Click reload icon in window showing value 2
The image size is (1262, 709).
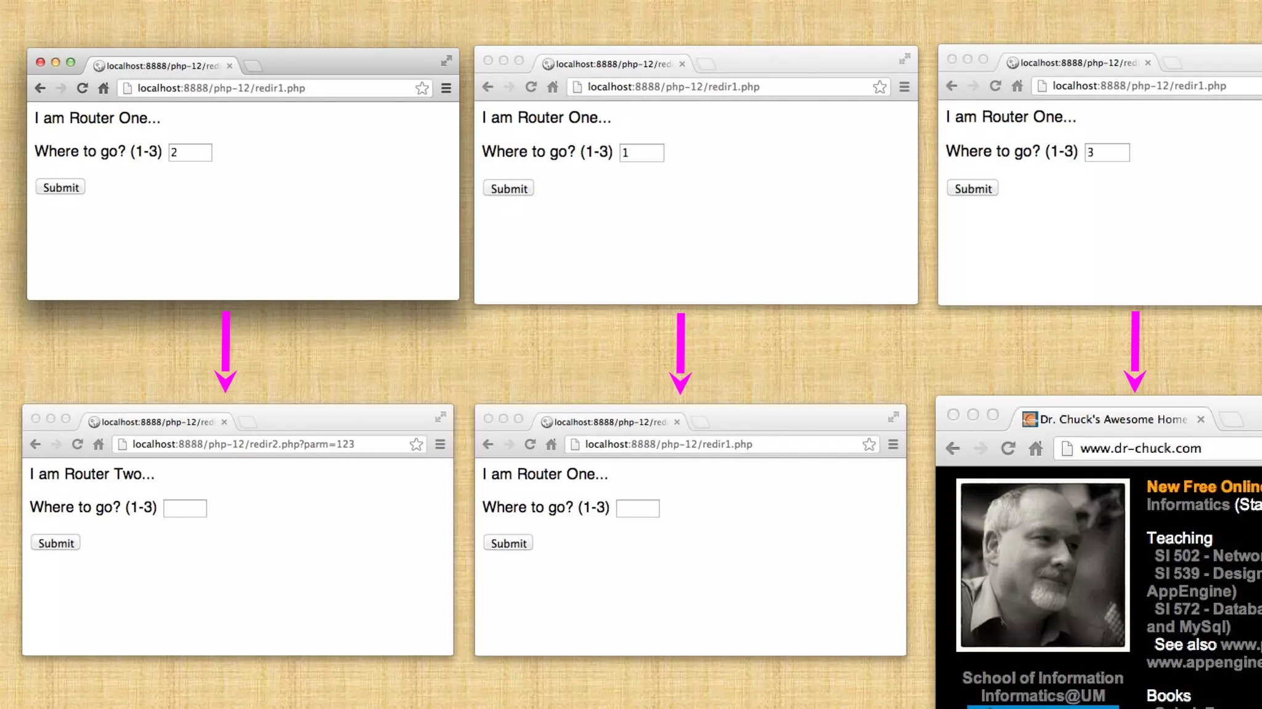pos(82,88)
